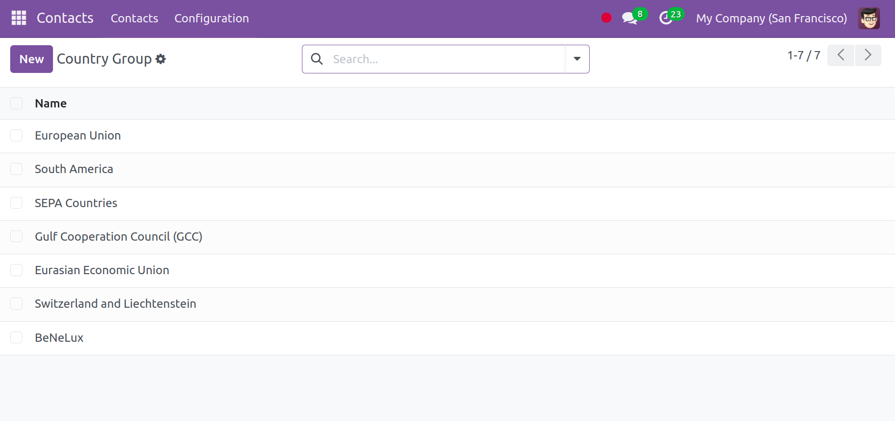Click the 1-7 / 7 pager counter
The height and width of the screenshot is (421, 895).
[x=804, y=55]
